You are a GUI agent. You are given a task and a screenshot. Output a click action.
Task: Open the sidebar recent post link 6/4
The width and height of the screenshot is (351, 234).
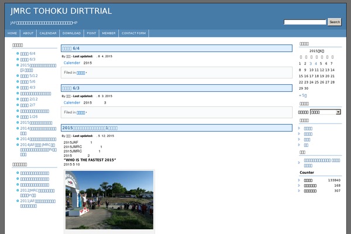tap(27, 53)
